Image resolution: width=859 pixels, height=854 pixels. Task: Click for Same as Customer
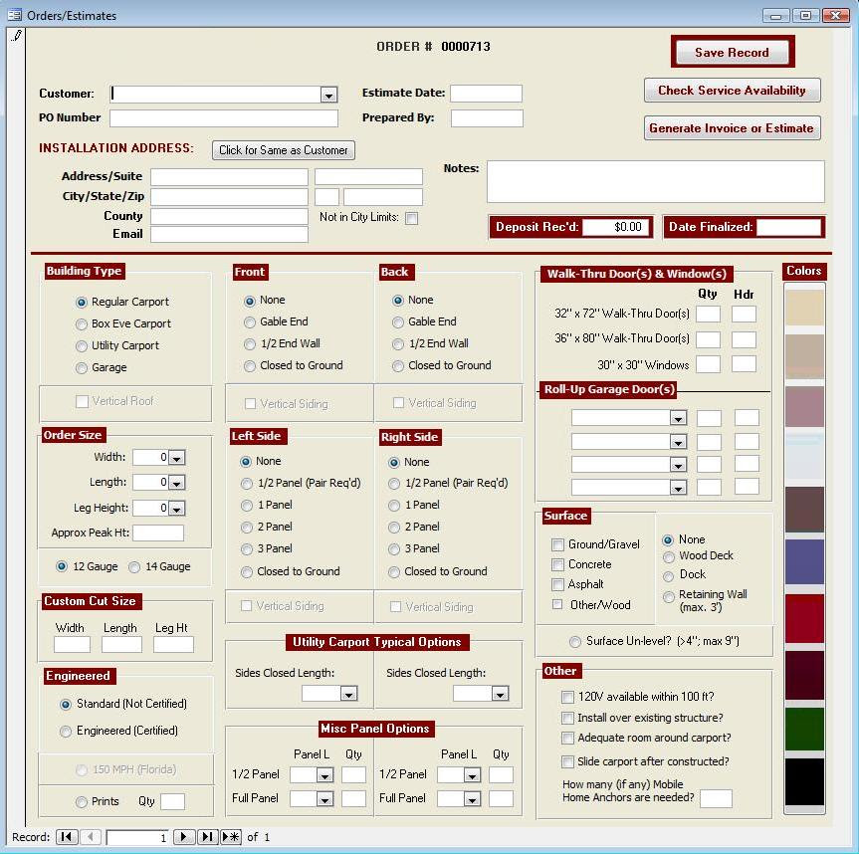[x=282, y=150]
